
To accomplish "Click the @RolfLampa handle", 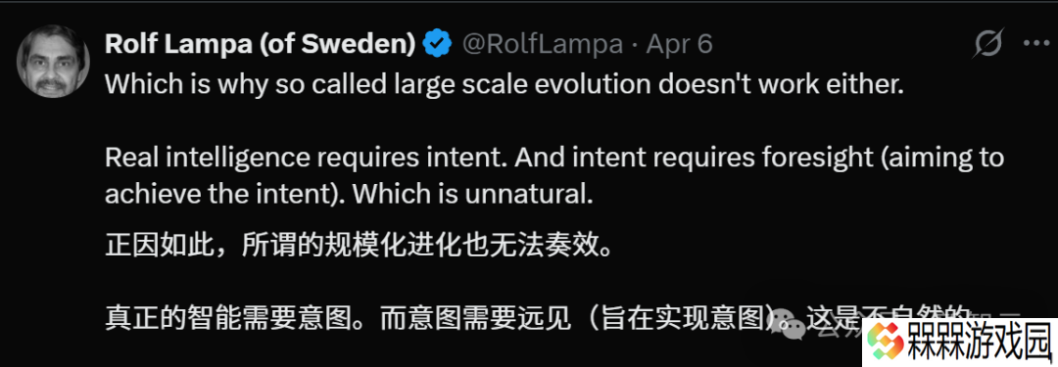I will 542,44.
